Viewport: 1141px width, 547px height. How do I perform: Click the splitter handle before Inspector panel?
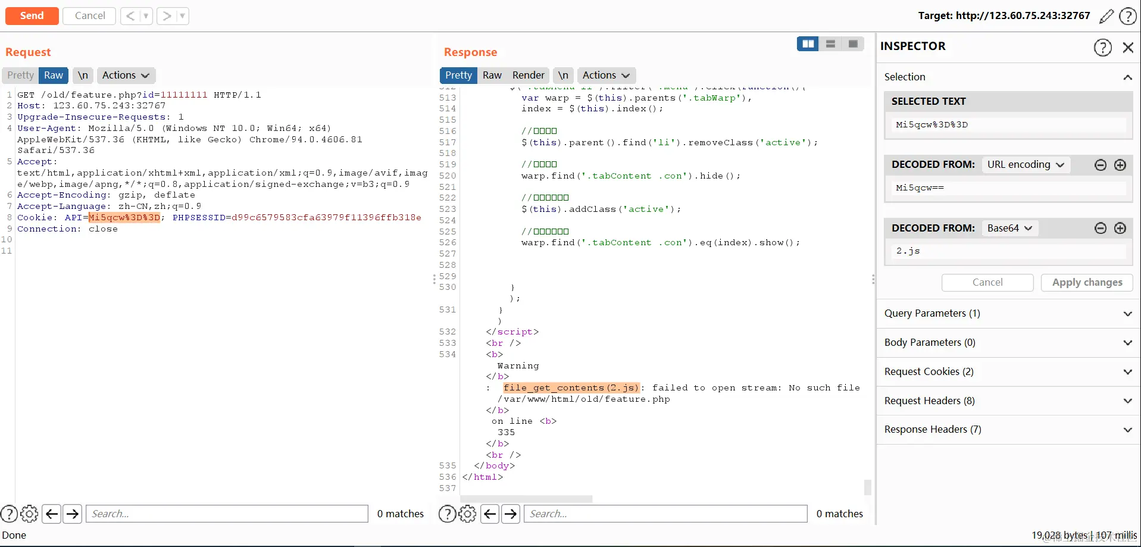click(873, 280)
